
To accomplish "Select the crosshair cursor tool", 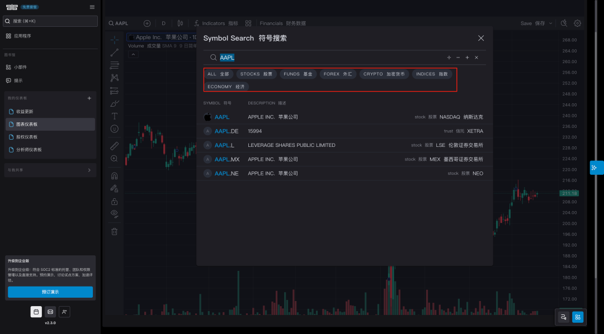I will (115, 40).
